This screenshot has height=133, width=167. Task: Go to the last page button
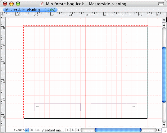(x=73, y=130)
